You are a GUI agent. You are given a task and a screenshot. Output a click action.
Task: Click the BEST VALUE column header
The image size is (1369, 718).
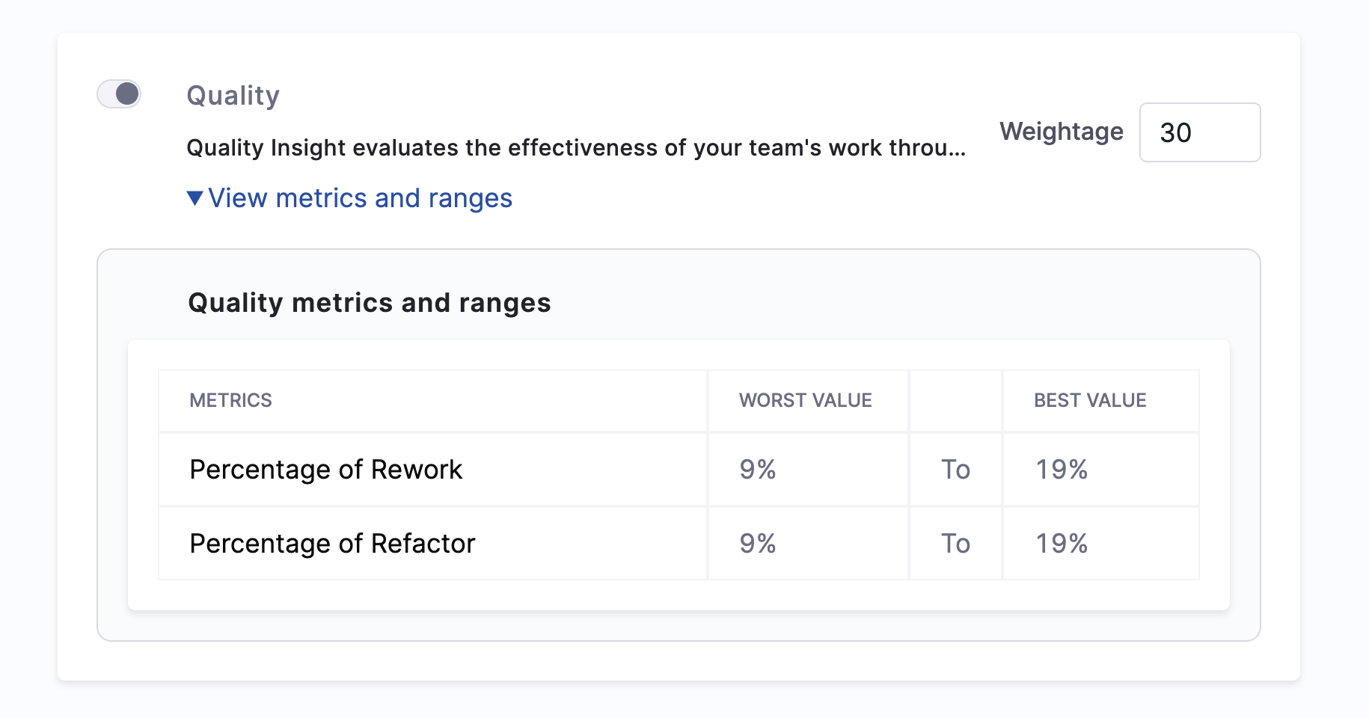pyautogui.click(x=1089, y=400)
